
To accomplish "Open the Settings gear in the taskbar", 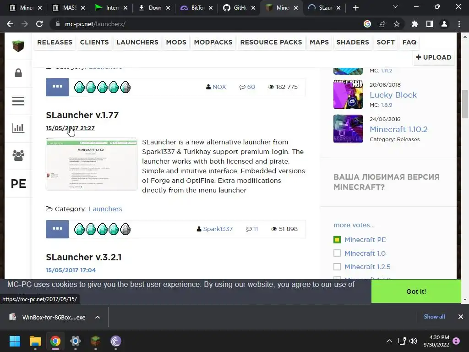I will pos(76,341).
